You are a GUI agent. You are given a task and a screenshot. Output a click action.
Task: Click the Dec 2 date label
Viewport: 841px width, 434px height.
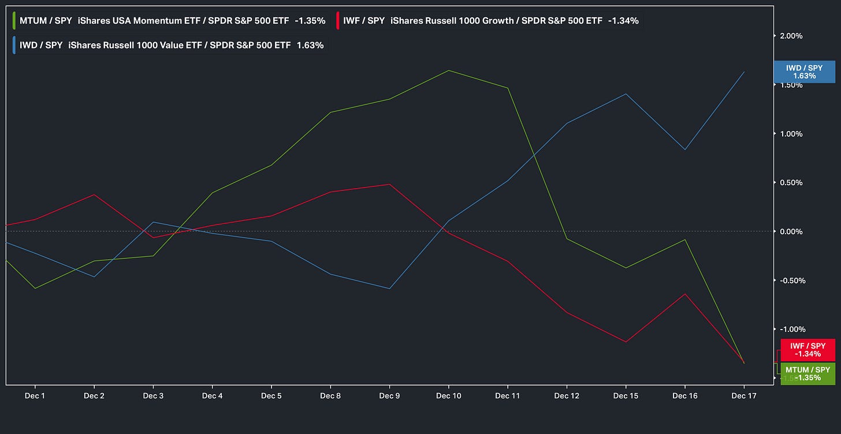pos(94,396)
